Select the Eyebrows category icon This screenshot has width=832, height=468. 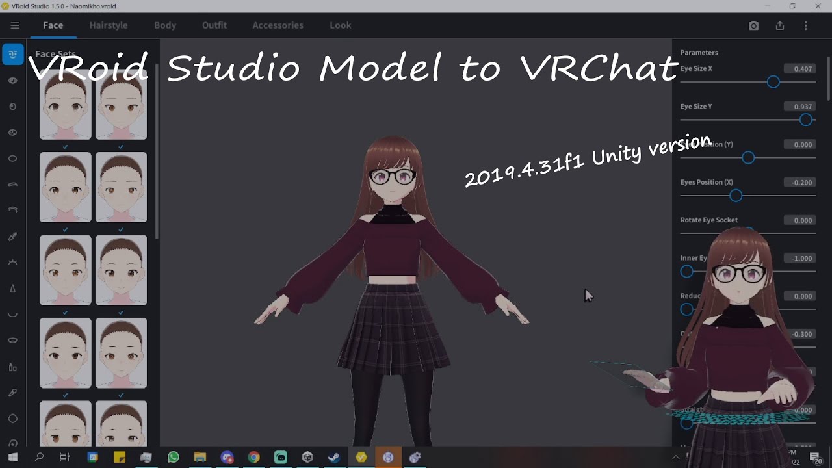pos(13,185)
